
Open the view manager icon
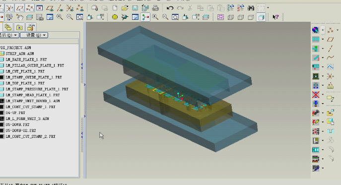point(40,17)
